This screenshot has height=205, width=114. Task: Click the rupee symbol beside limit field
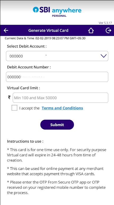pos(9,97)
